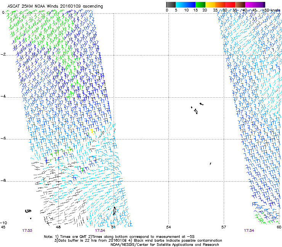This screenshot has width=282, height=247.
Task: Click the purple '17:55' time label
Action: tap(27, 231)
